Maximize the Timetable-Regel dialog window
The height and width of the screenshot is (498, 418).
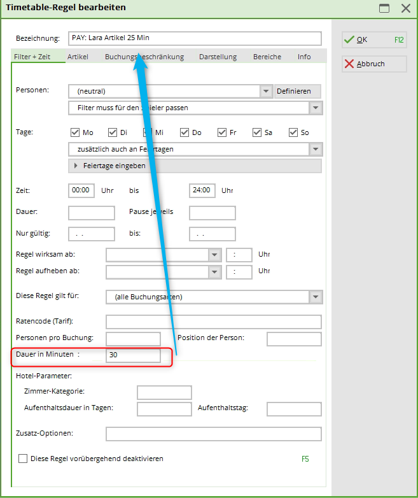[x=384, y=8]
